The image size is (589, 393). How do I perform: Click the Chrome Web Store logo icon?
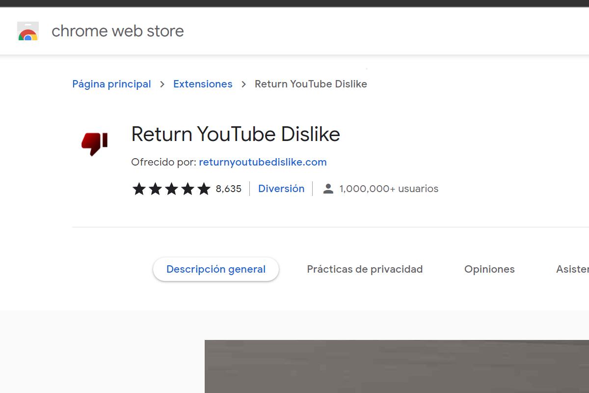[28, 30]
